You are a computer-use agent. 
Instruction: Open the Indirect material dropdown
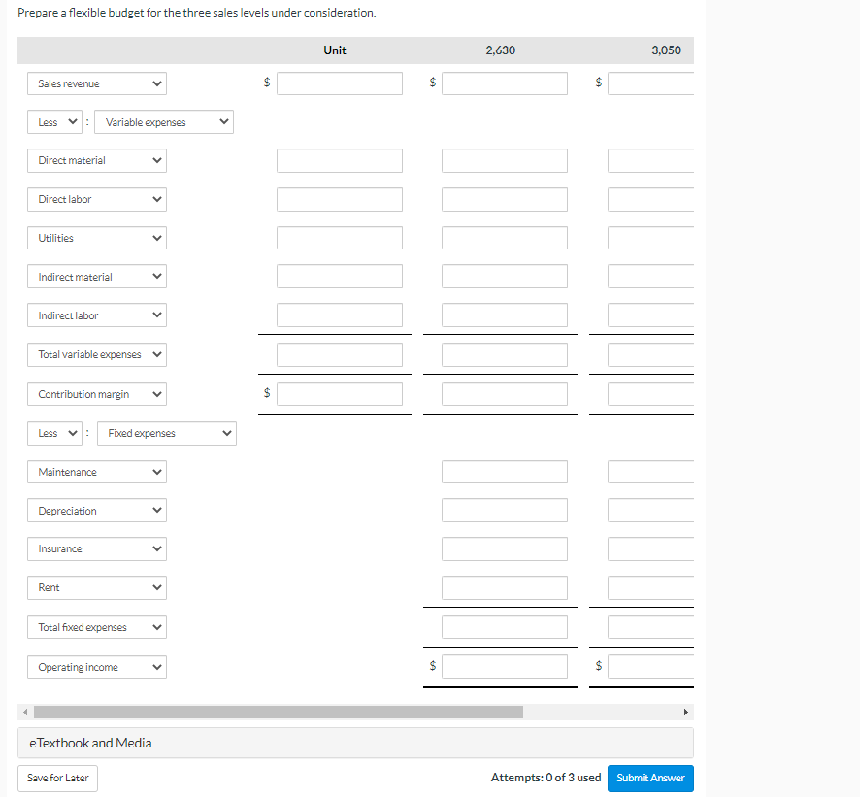97,277
